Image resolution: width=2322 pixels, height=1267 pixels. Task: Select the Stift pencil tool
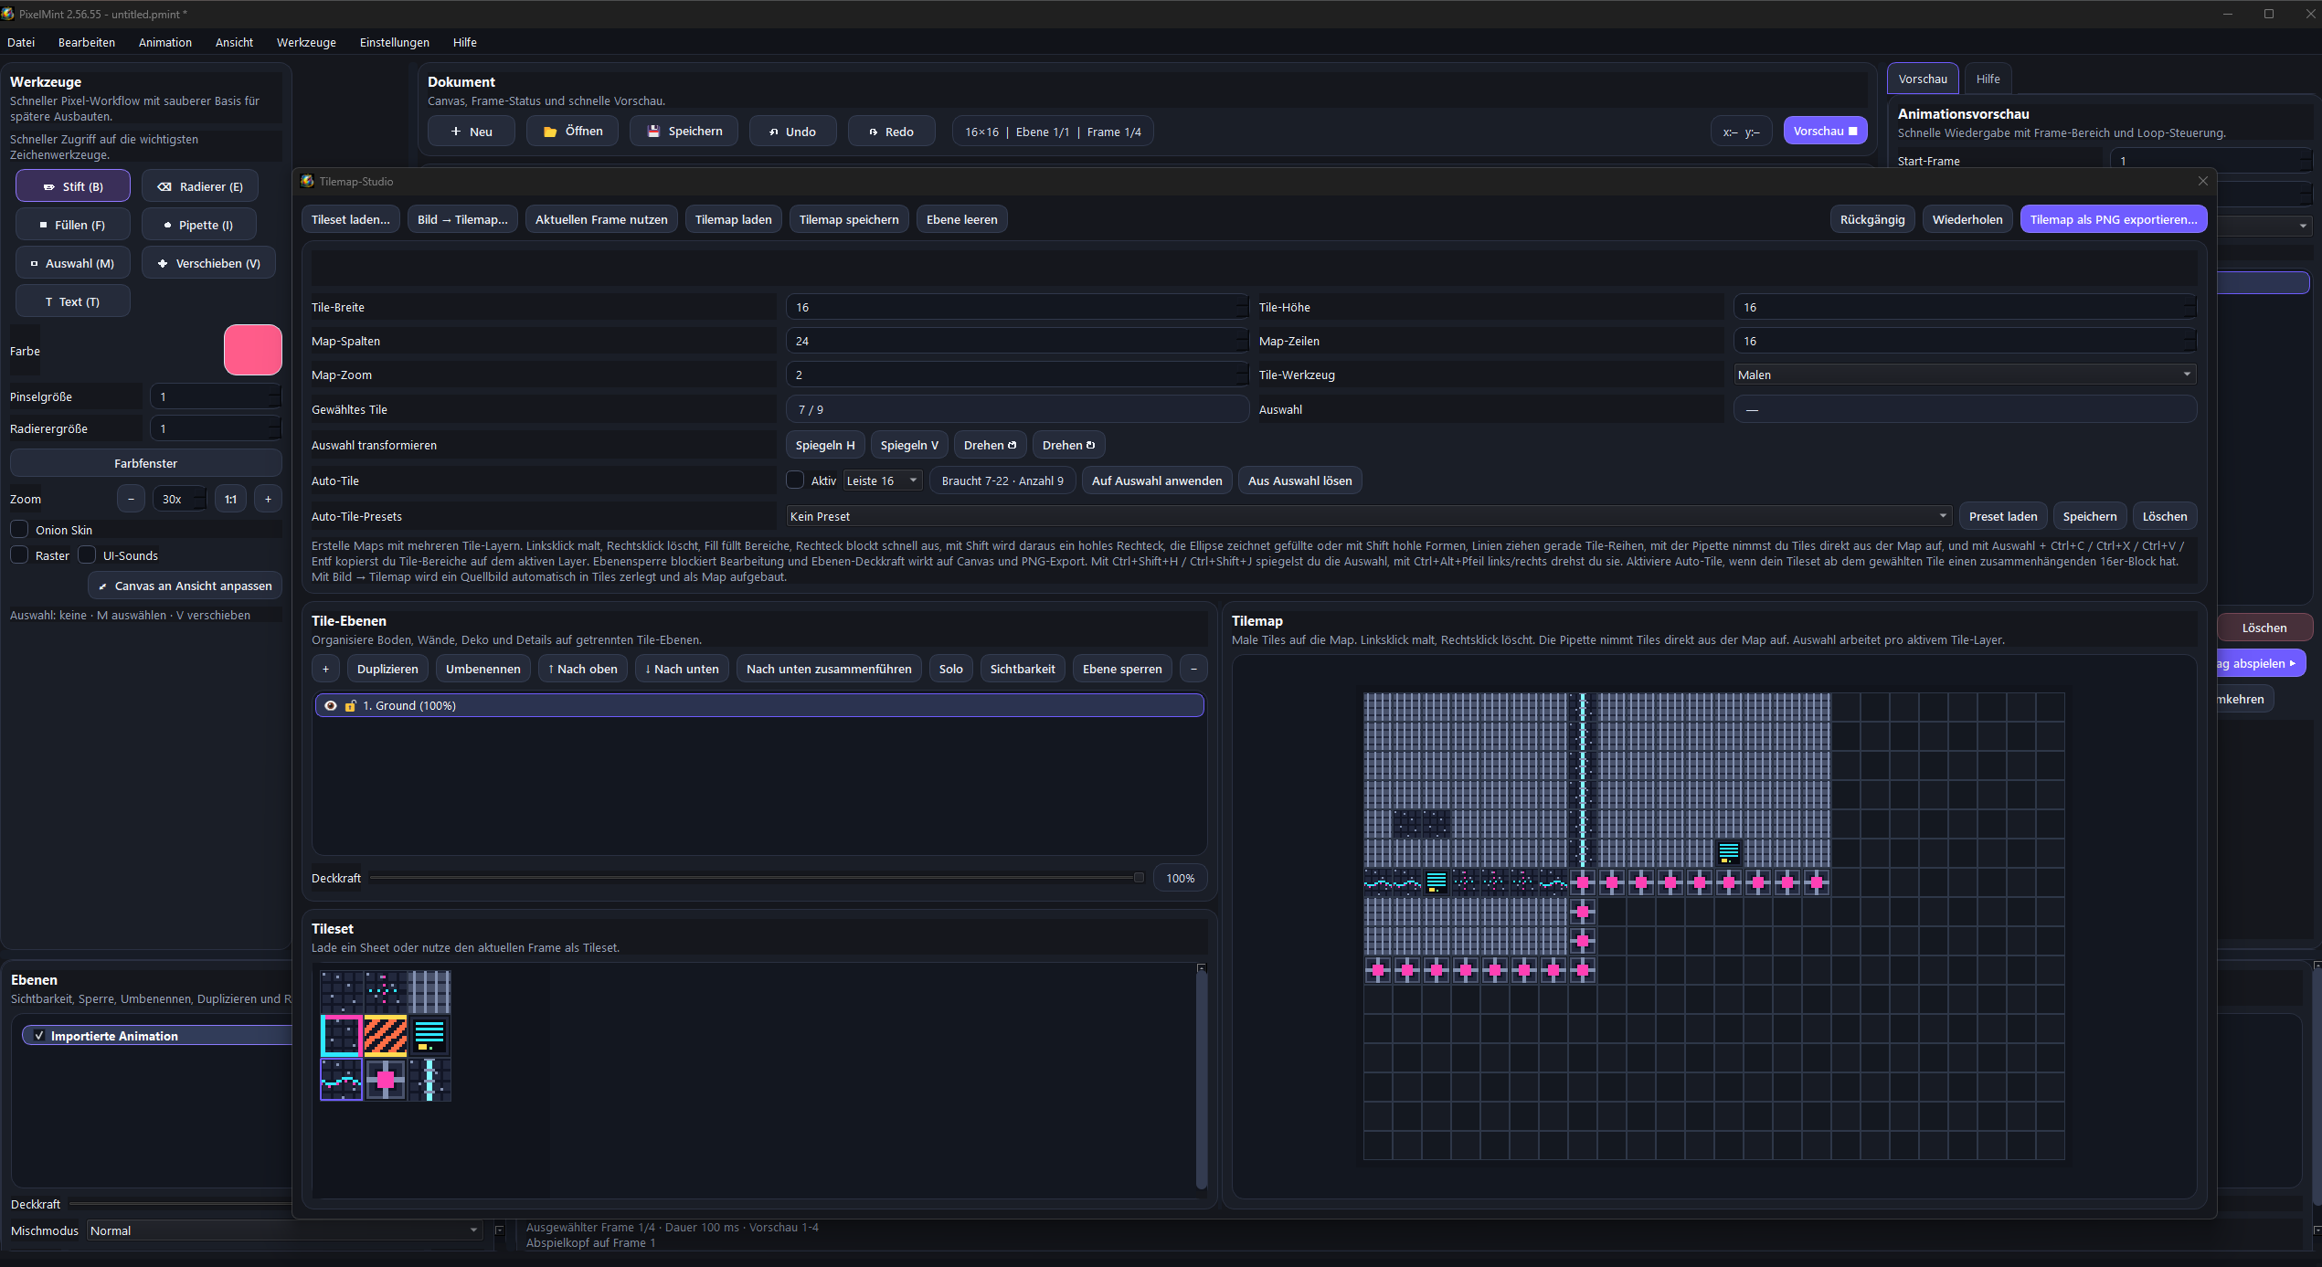click(73, 186)
